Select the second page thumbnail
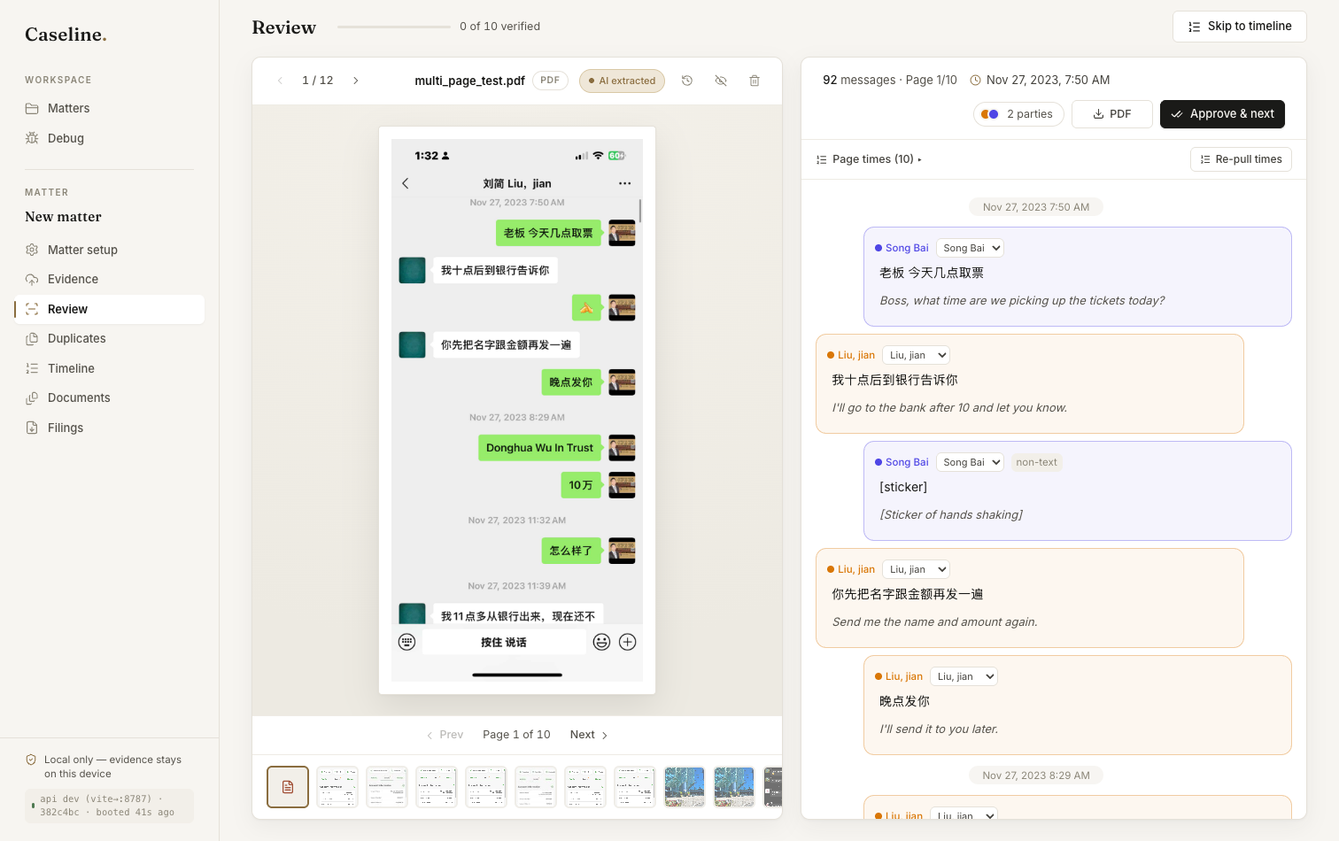1339x841 pixels. click(x=337, y=787)
